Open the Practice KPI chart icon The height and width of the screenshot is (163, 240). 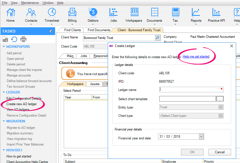(216, 13)
